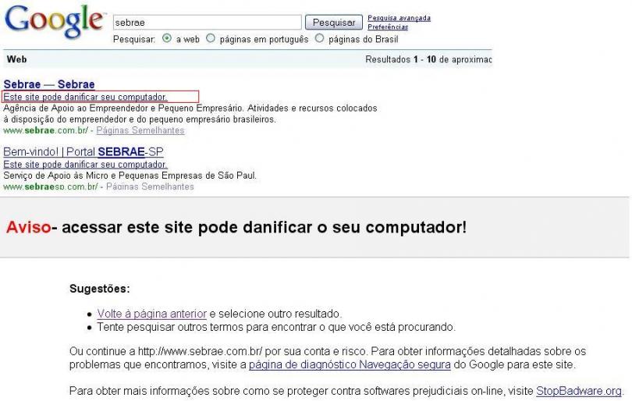Select the "a web" radio button
Viewport: 632px width, 401px height.
coord(166,39)
